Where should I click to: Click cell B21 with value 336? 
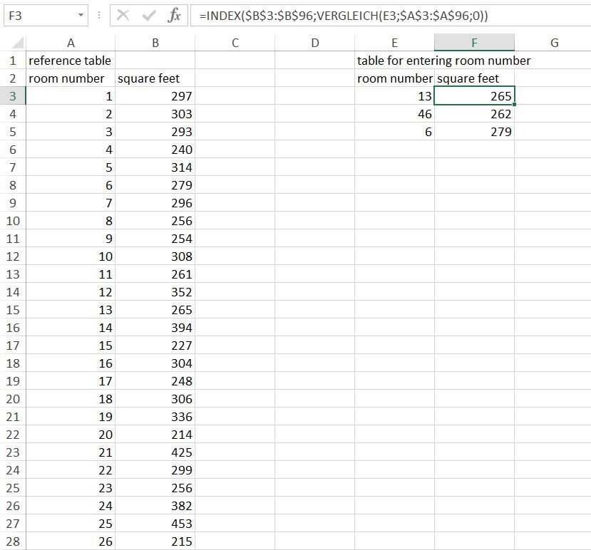pos(155,417)
